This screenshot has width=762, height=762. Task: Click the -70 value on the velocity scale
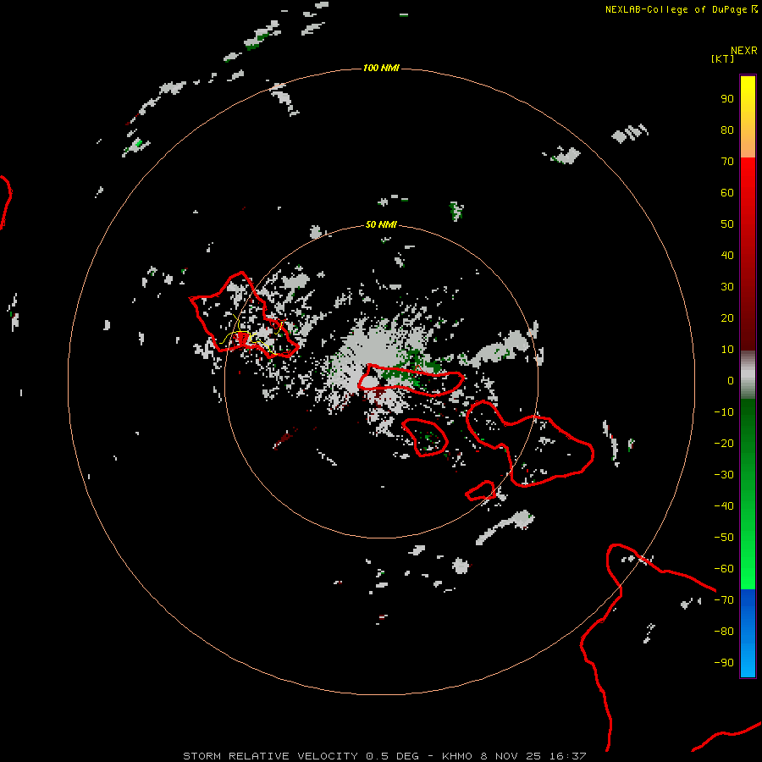point(724,600)
